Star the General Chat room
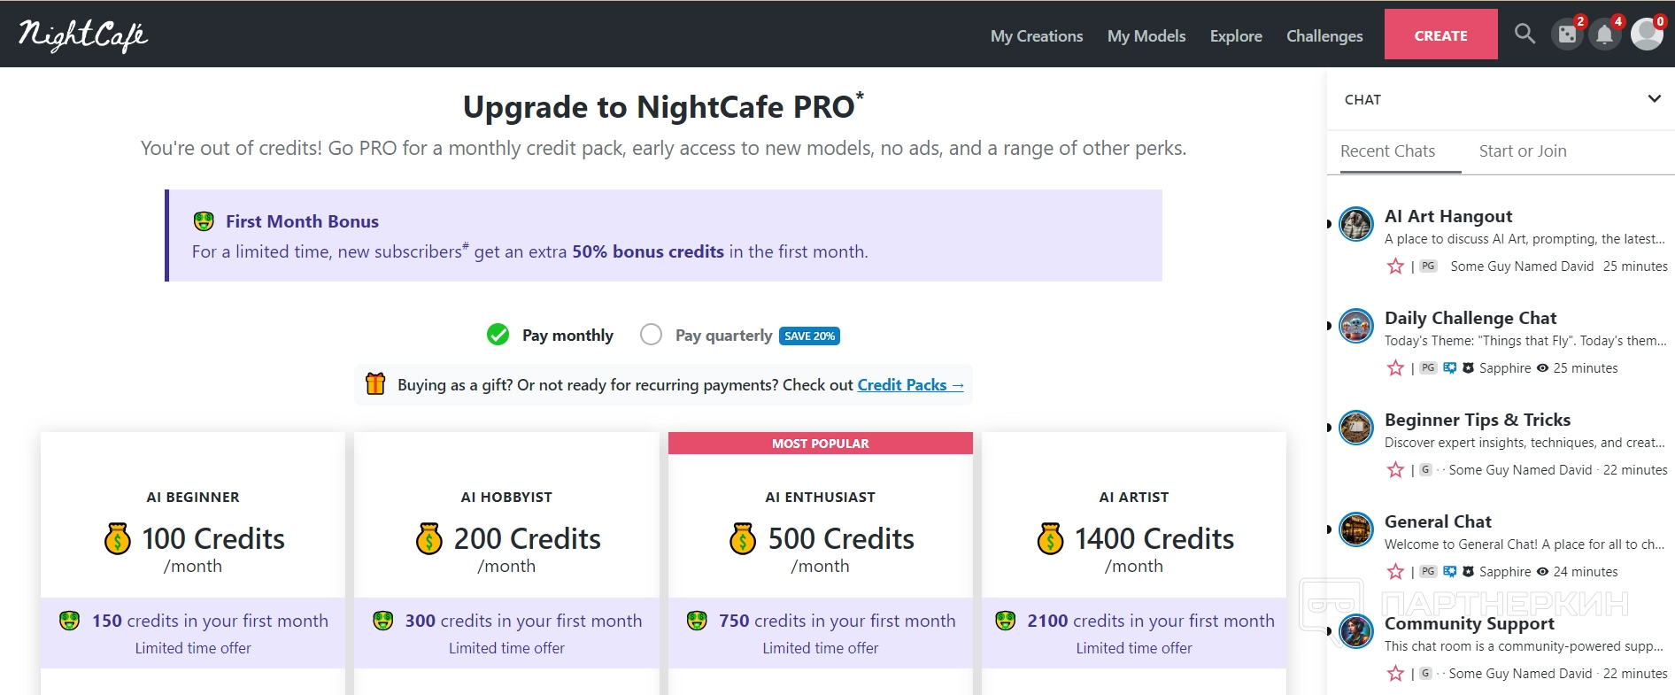This screenshot has height=695, width=1675. (1395, 572)
